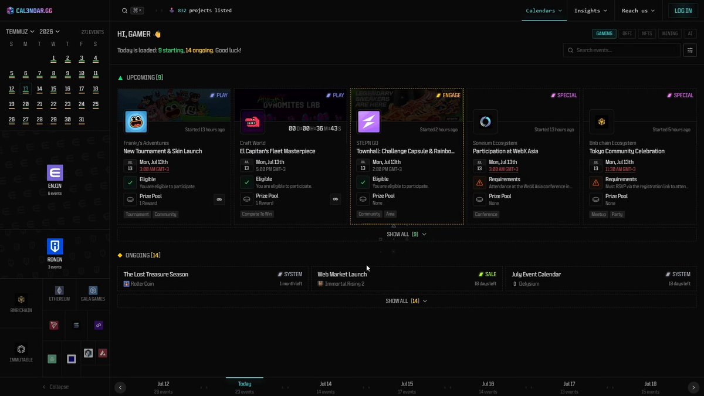Image resolution: width=704 pixels, height=396 pixels.
Task: Collapse the left sidebar
Action: point(55,387)
